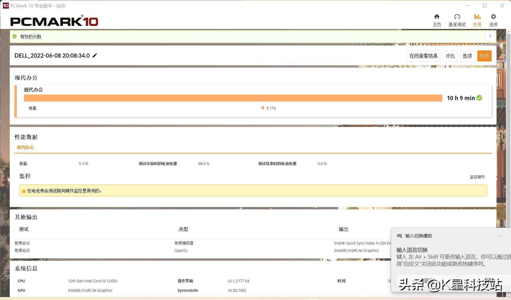Screen dimensions: 511x300
Task: Click the 测试 column header
Action: 24,229
